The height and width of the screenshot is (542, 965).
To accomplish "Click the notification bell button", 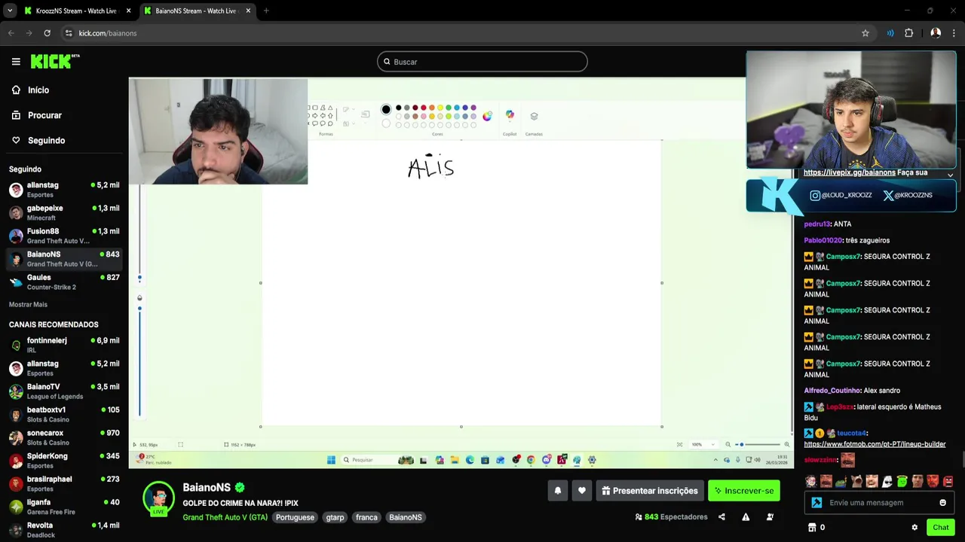I will tap(558, 491).
